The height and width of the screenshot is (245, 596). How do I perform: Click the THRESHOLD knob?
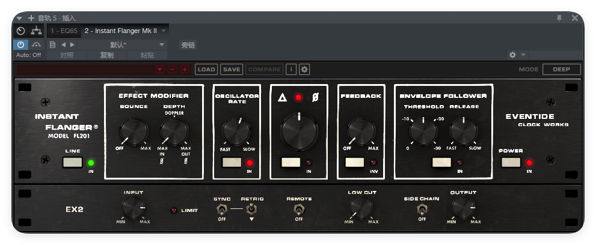point(423,132)
